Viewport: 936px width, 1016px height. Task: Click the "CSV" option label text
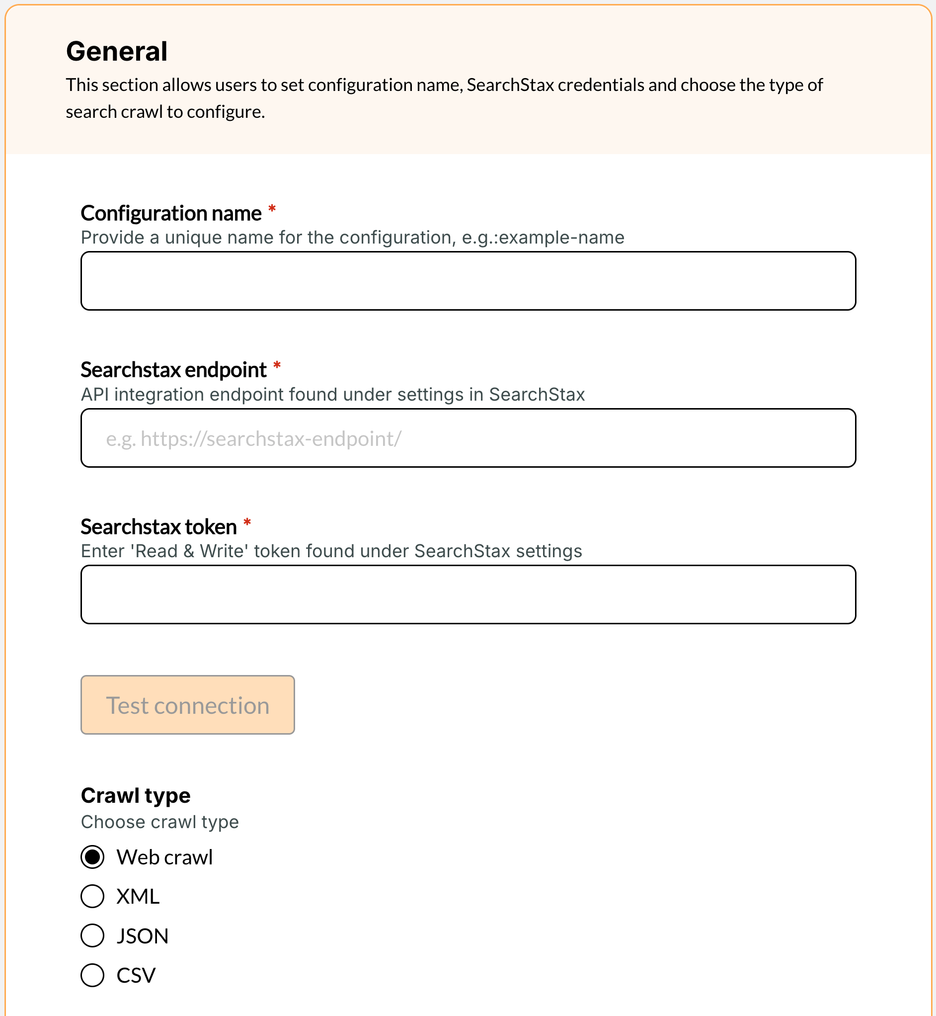pos(136,975)
